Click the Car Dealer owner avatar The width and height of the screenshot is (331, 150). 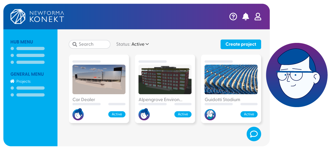click(78, 114)
